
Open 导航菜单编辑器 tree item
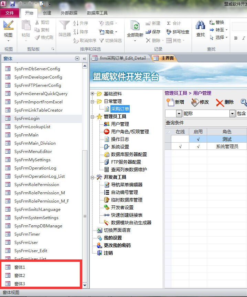point(127,185)
